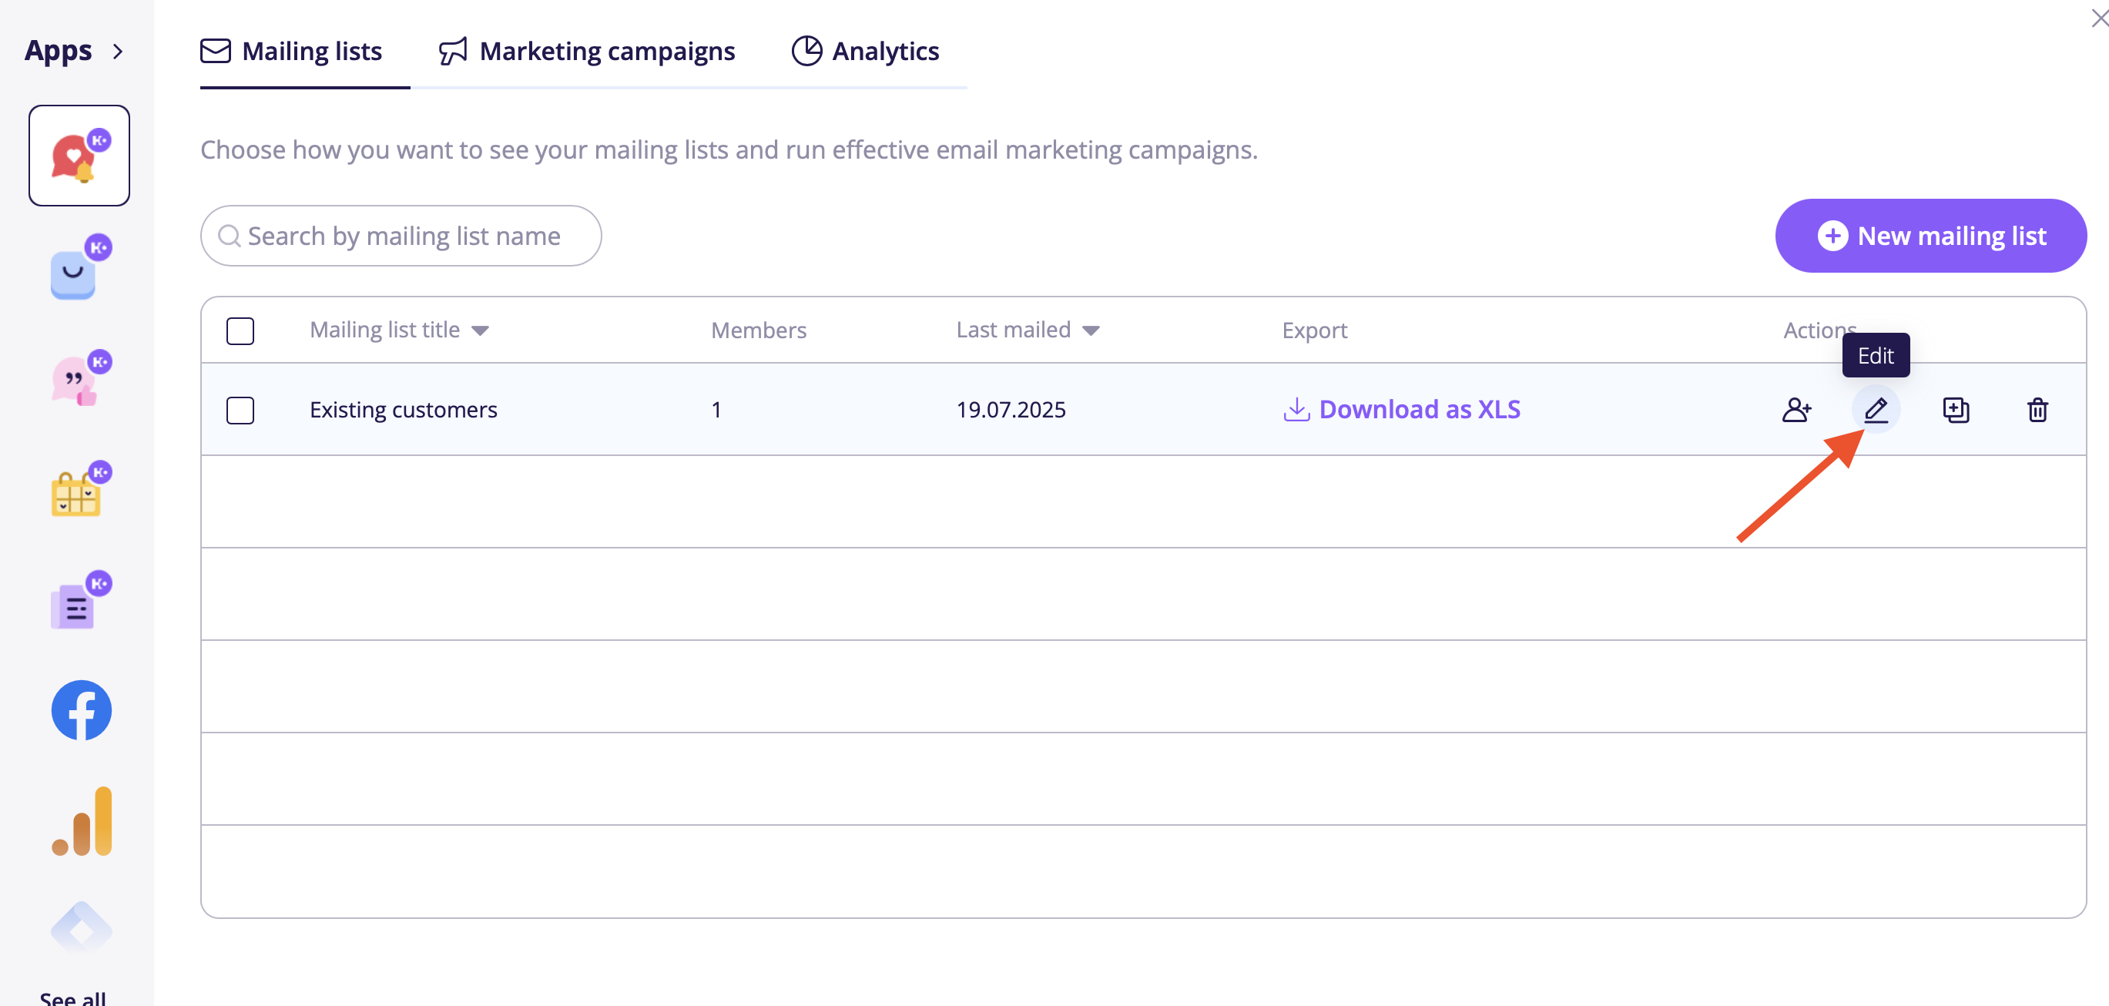Delete Existing customers with the trash icon
Viewport: 2109px width, 1006px height.
(x=2037, y=409)
